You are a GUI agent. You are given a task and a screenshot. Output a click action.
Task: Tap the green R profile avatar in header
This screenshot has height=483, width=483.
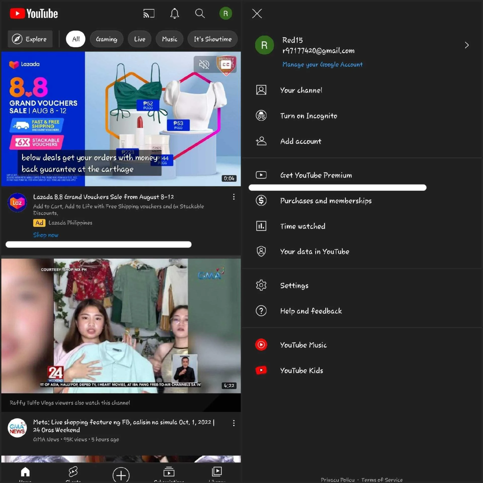(226, 14)
